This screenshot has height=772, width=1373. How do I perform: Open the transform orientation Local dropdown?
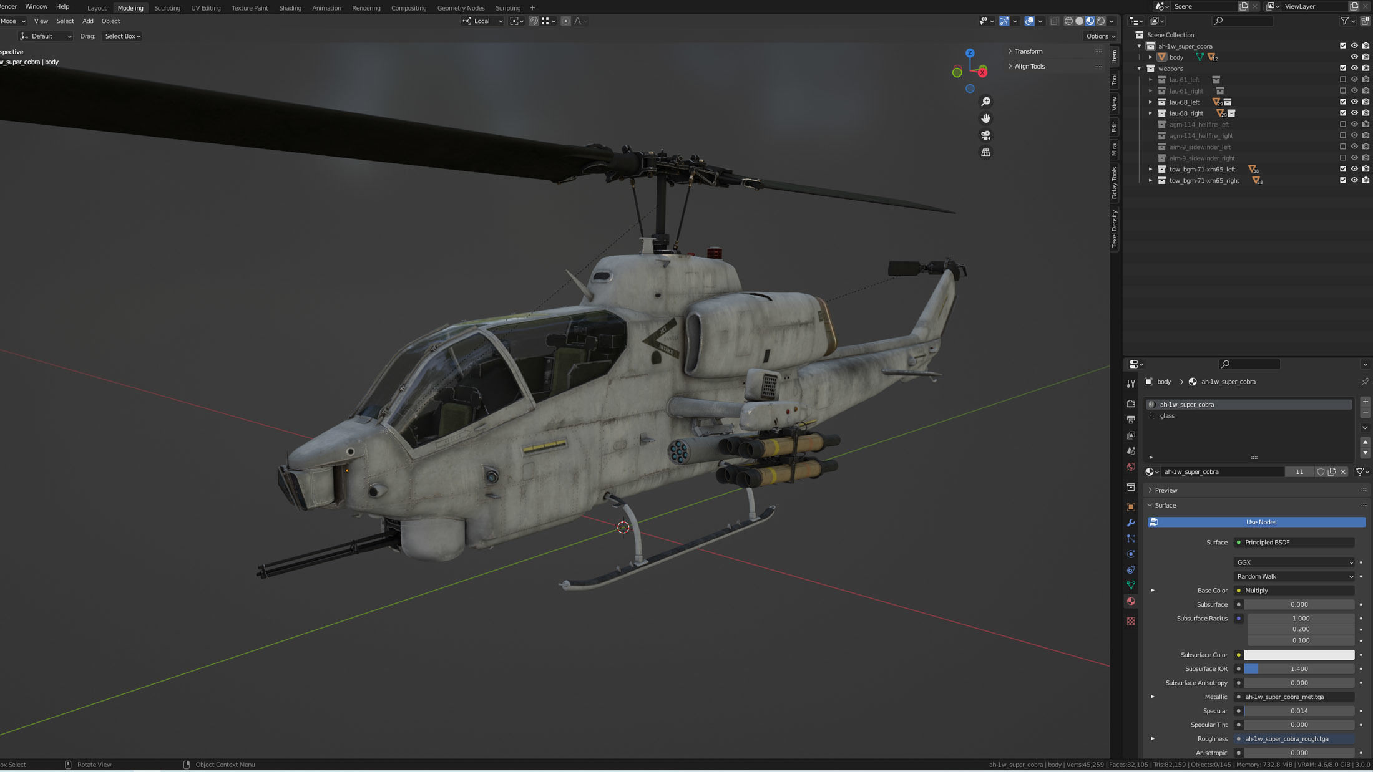(x=482, y=21)
